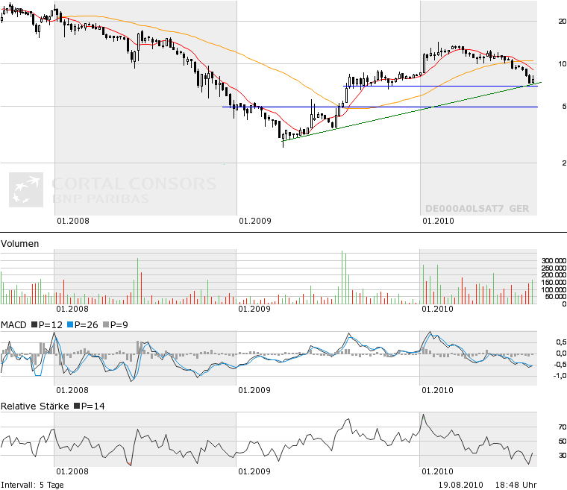Viewport: 567px width, 490px height.
Task: Click the 20 price axis label
Action: (542, 22)
